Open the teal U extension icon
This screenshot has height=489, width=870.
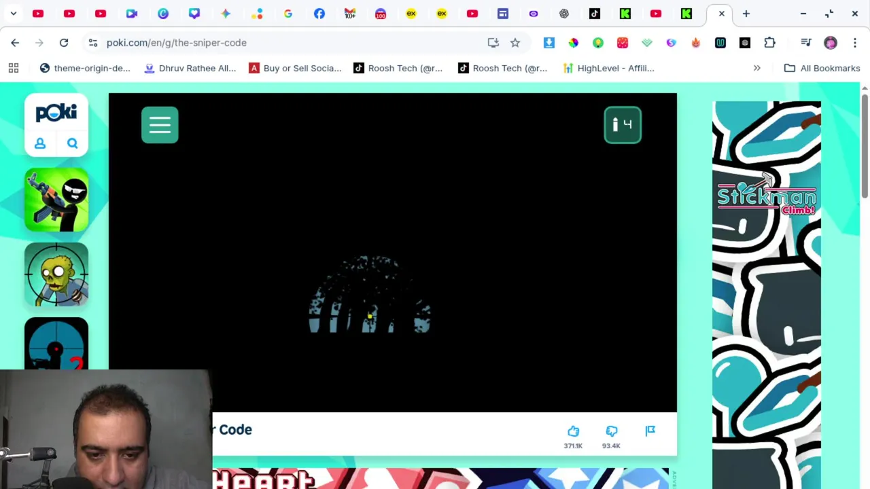[720, 43]
